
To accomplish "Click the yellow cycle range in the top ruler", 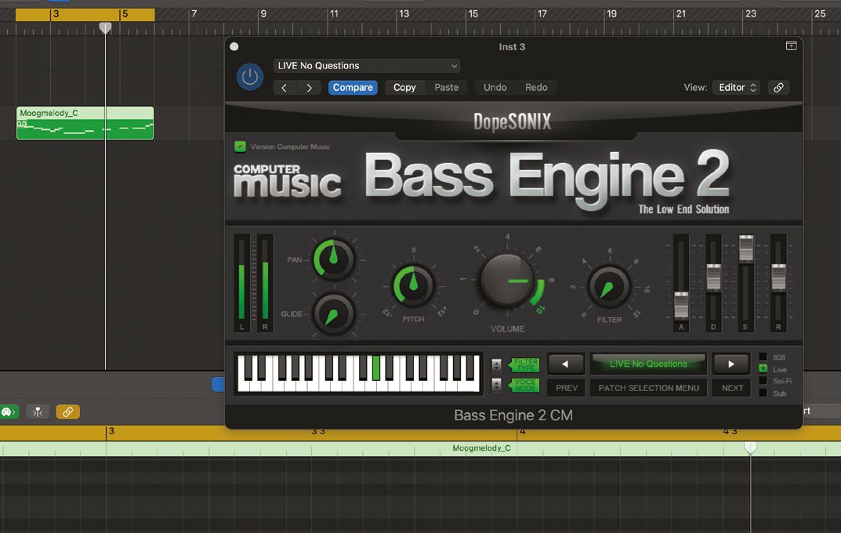I will 85,14.
